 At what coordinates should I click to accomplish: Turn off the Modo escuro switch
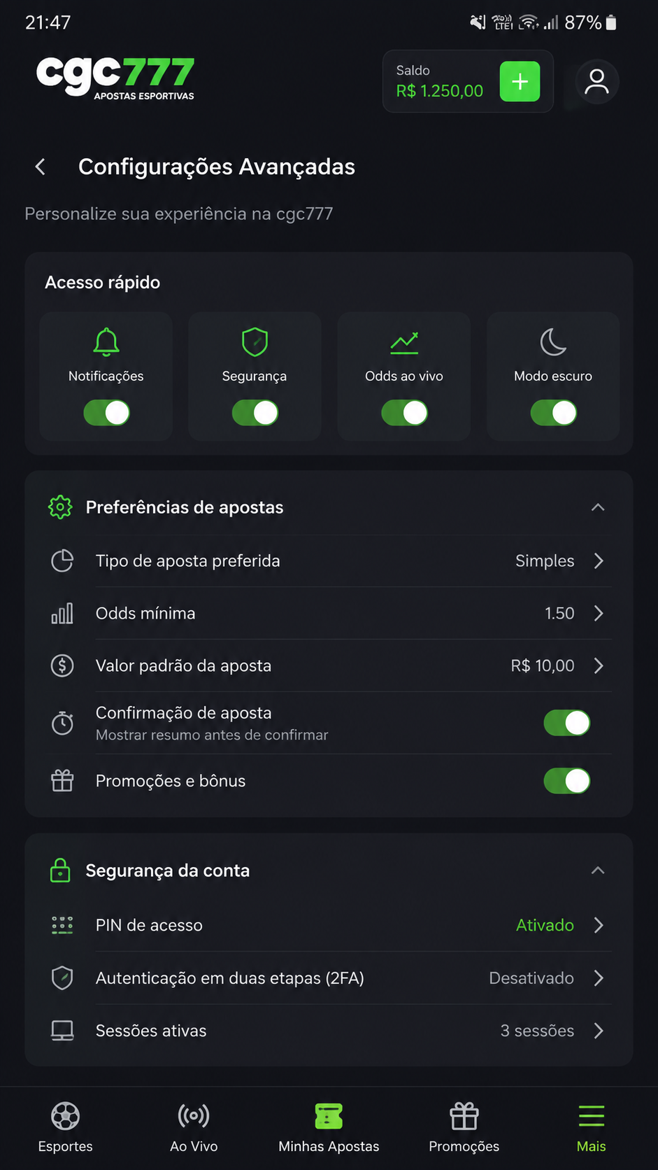point(553,413)
